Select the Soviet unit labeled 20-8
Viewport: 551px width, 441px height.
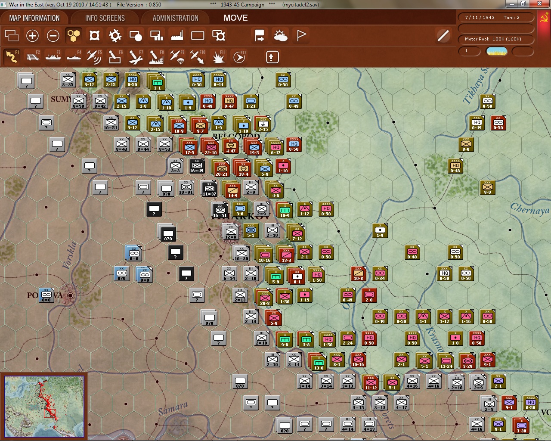265,297
